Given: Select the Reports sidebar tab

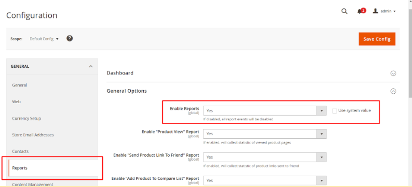Looking at the screenshot, I should (20, 168).
